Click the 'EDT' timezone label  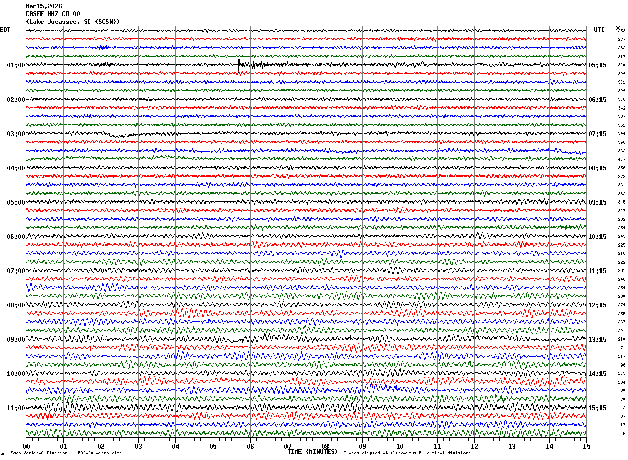[5, 30]
